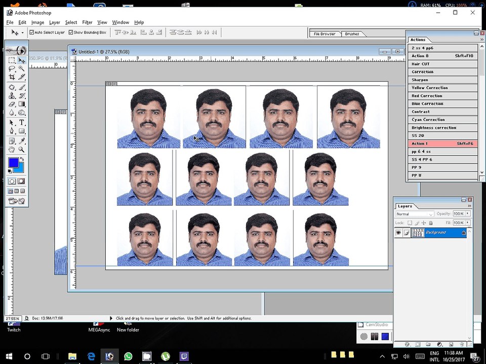The width and height of the screenshot is (486, 364).
Task: Select the Notes tool
Action: [x=12, y=141]
